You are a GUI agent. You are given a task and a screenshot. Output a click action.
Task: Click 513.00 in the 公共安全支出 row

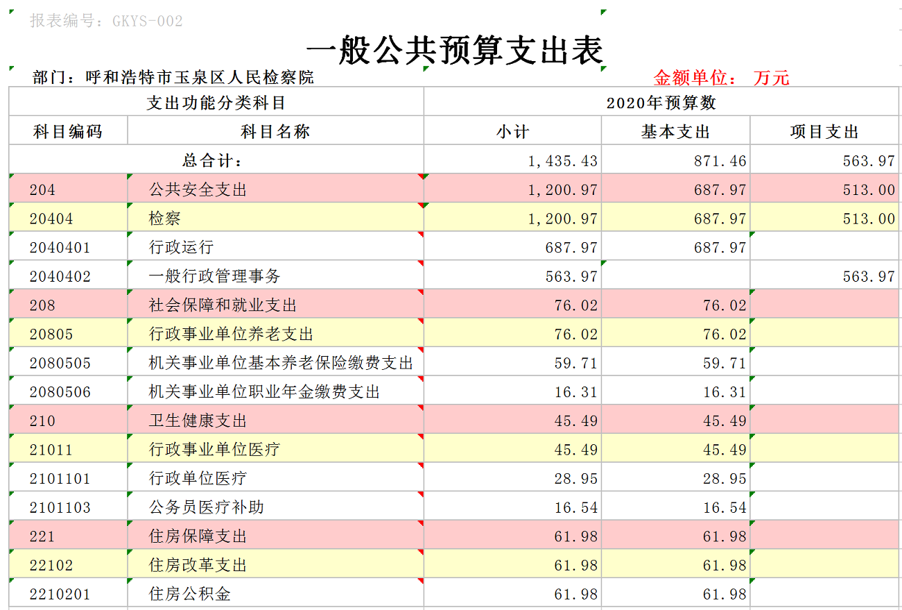tap(869, 190)
